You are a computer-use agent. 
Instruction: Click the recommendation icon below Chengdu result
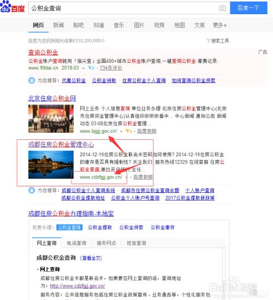tap(32, 190)
